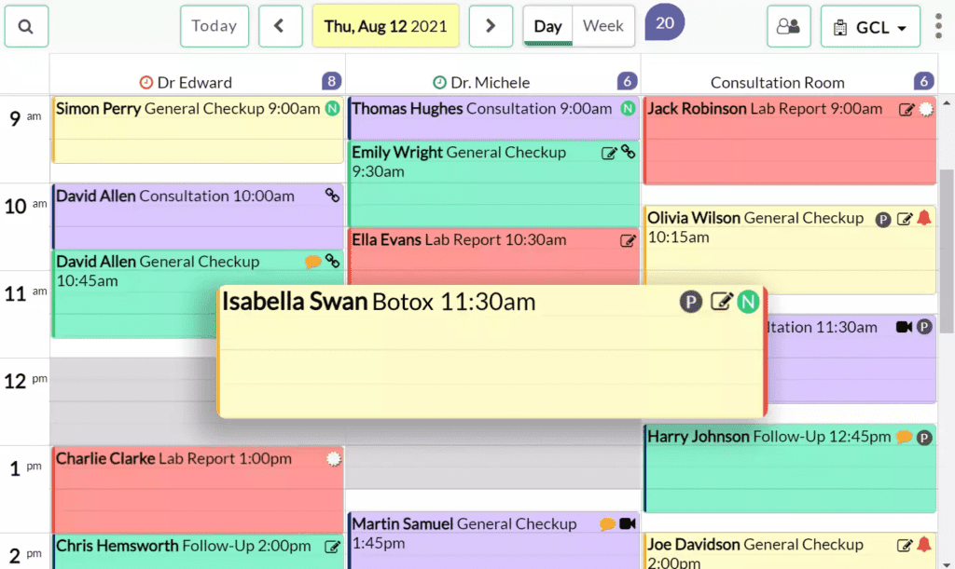The width and height of the screenshot is (955, 569).
Task: Click the Today button
Action: pyautogui.click(x=215, y=26)
